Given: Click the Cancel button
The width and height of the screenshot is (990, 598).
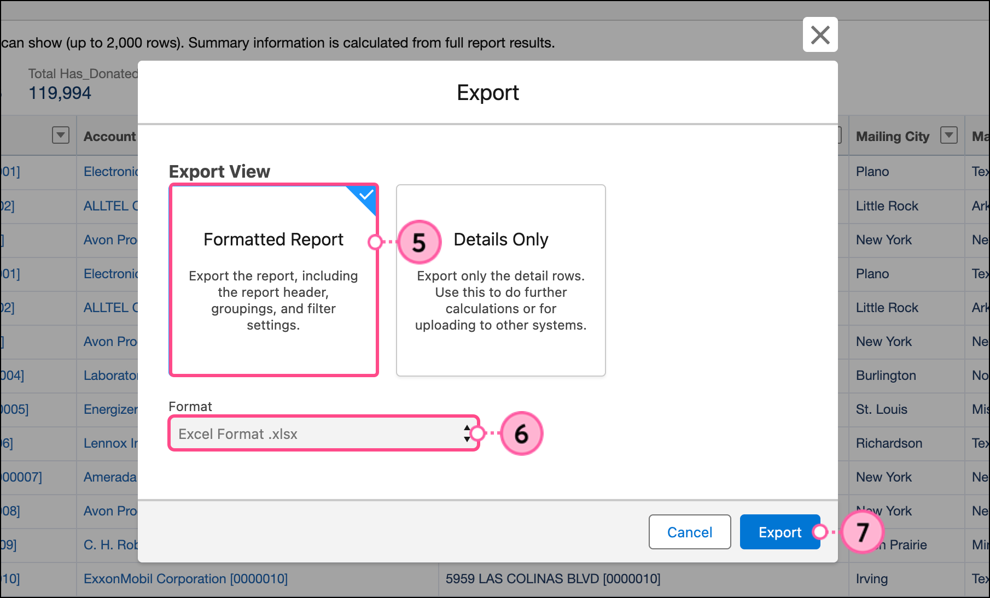Looking at the screenshot, I should [689, 532].
